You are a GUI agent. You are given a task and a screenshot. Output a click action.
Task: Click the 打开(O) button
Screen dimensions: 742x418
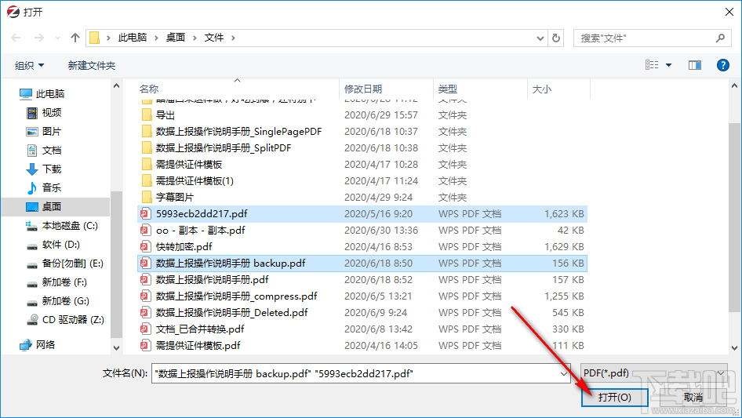point(614,397)
